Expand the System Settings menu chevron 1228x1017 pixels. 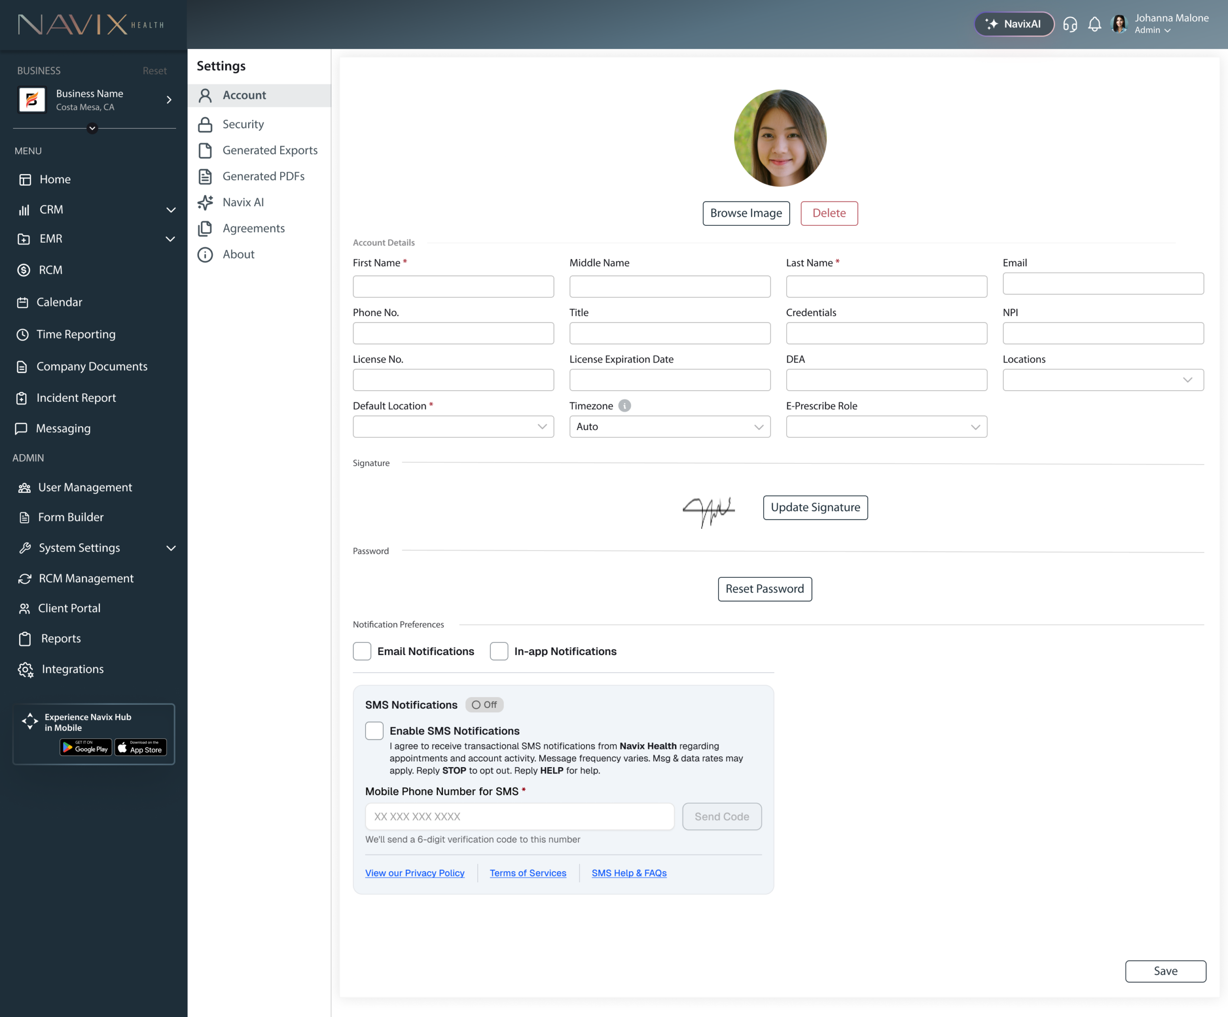(x=171, y=548)
